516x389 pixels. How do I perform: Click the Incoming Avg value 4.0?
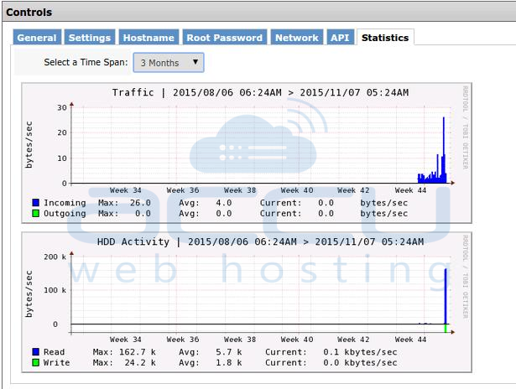[x=224, y=203]
